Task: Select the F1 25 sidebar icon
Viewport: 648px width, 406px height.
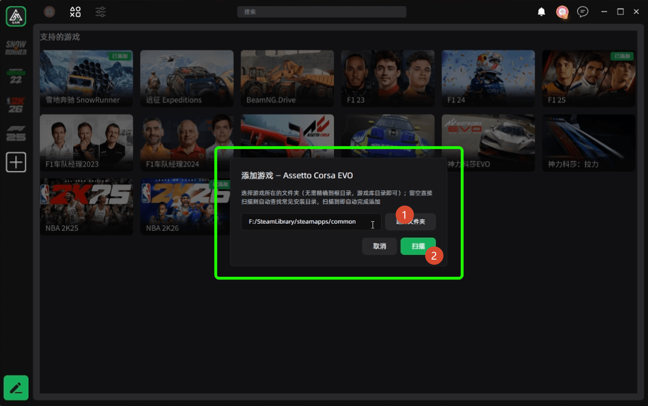Action: pyautogui.click(x=16, y=133)
